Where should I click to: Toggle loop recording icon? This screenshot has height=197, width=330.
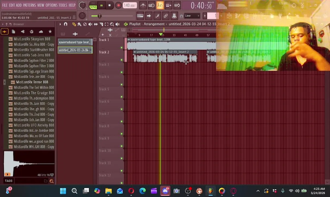[177, 5]
